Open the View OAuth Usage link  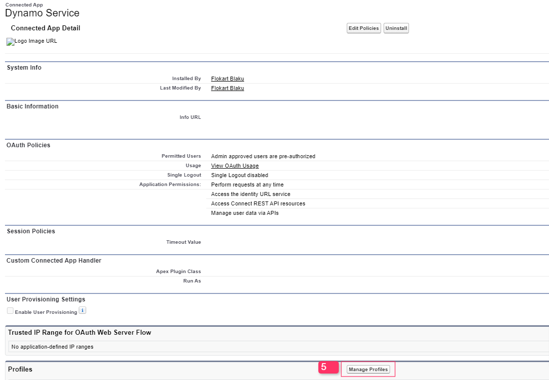pos(235,166)
